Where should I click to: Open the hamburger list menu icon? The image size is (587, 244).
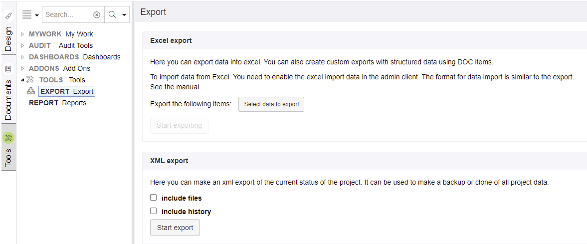coord(27,14)
